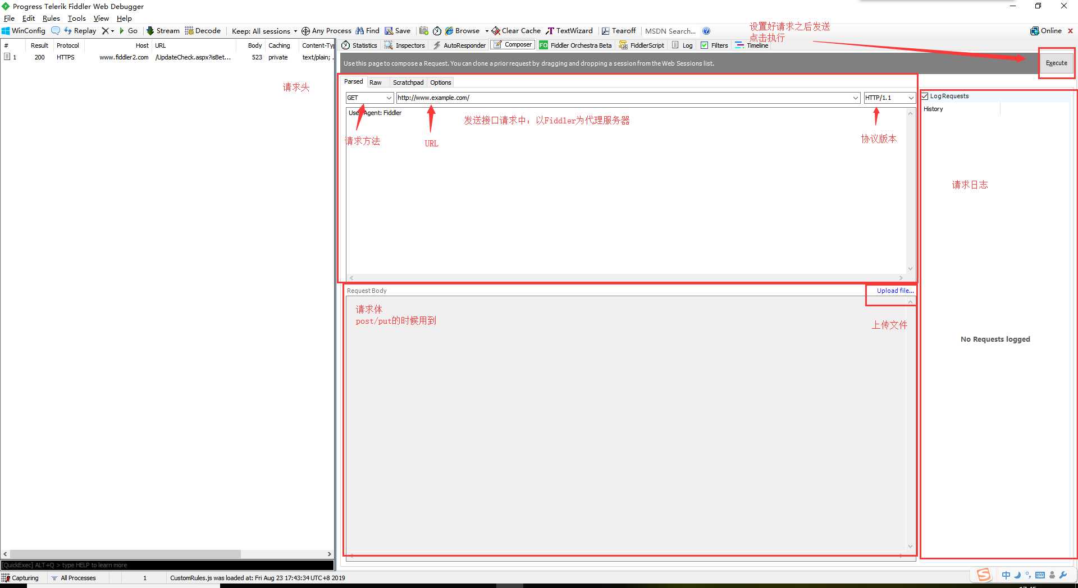This screenshot has width=1078, height=588.
Task: Click the comment speech bubble icon
Action: click(x=55, y=31)
